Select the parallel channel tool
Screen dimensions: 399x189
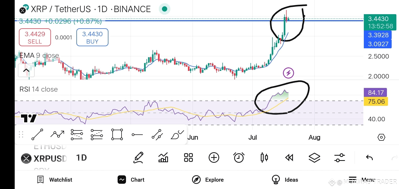tap(157, 135)
